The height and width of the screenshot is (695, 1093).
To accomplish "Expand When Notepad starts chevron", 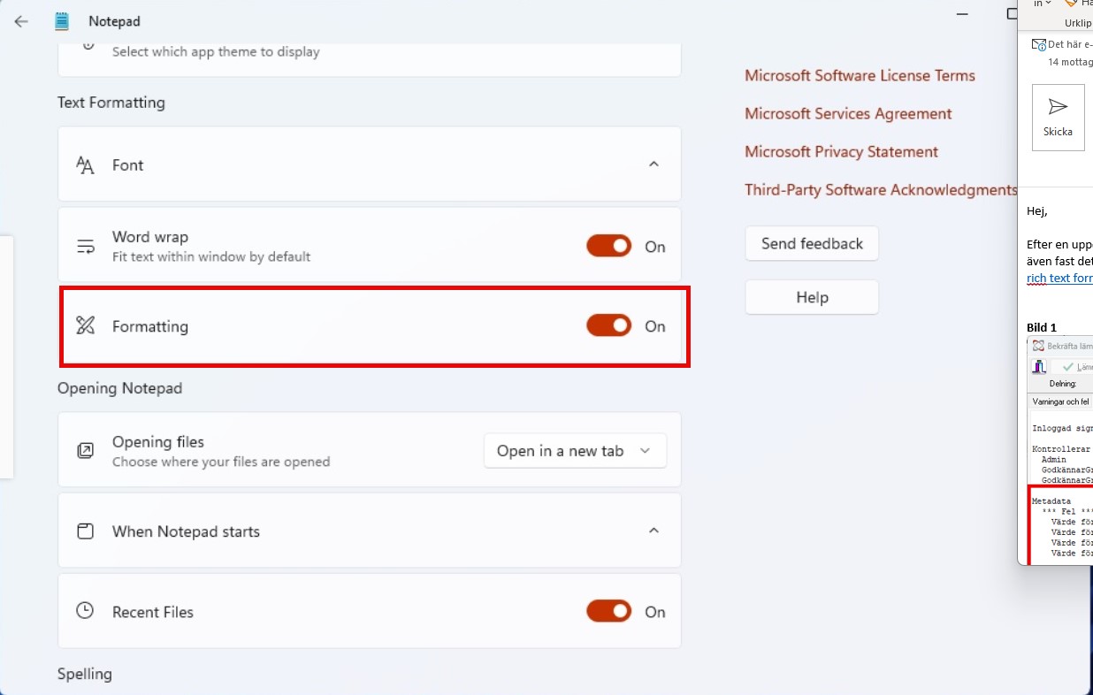I will 654,531.
